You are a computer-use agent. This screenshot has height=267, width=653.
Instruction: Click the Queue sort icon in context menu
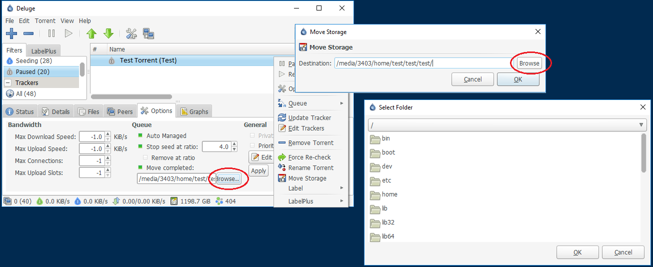click(282, 103)
